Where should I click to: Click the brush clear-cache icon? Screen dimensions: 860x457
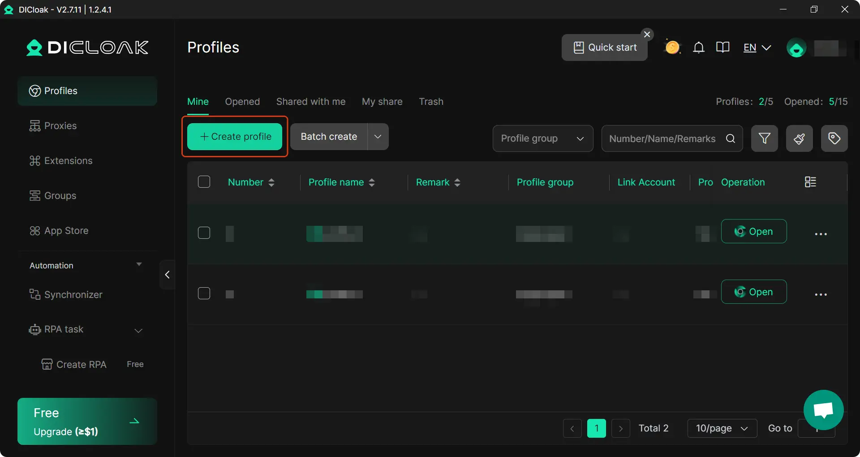click(x=799, y=138)
